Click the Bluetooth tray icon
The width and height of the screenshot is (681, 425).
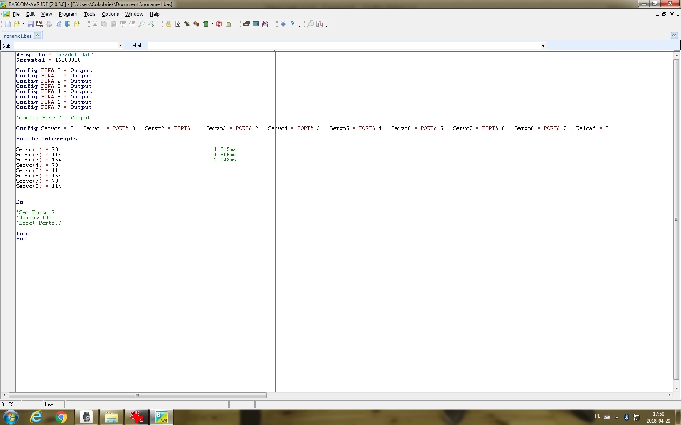tap(626, 417)
